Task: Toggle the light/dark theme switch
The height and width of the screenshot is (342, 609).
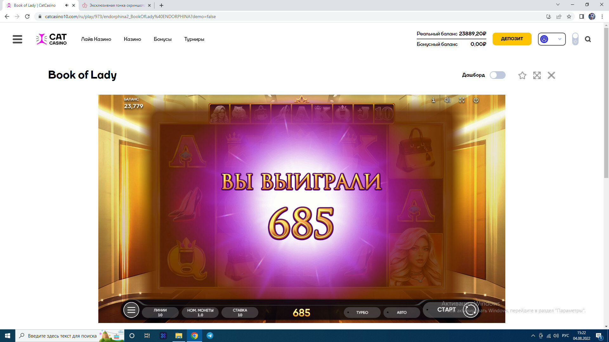Action: click(x=575, y=39)
